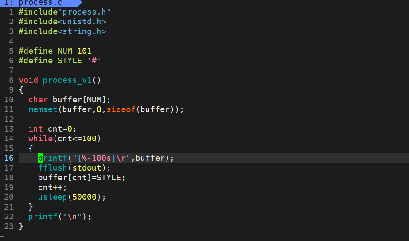409x241 pixels.
Task: Click line number 8 in gutter
Action: (x=11, y=80)
